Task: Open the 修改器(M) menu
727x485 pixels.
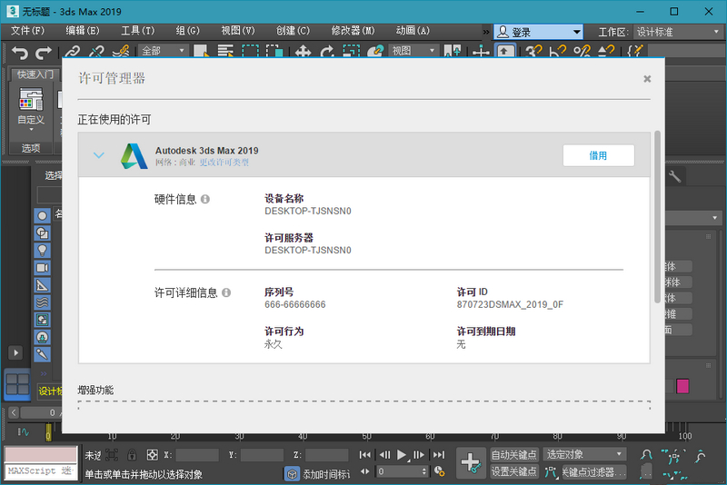Action: [x=354, y=31]
